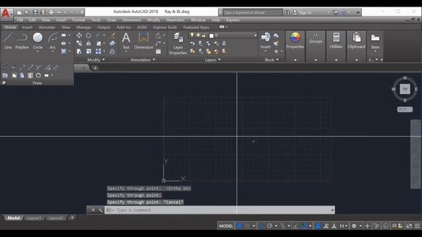Add a new drawing tab with plus
Screen dimensions: 422x237
95,68
